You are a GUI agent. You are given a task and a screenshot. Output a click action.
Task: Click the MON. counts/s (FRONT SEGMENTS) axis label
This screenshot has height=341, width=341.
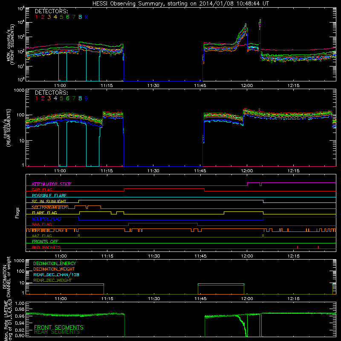tap(10, 45)
